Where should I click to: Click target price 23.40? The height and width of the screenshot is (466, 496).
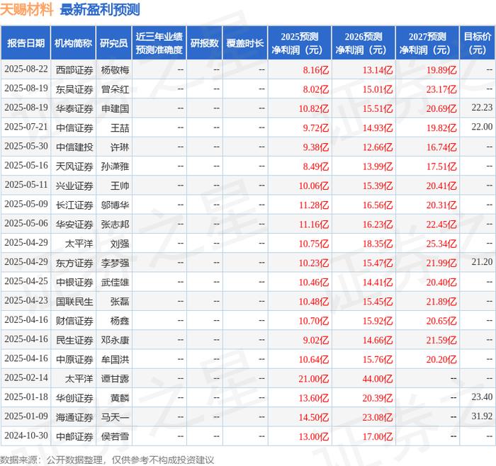(x=482, y=397)
